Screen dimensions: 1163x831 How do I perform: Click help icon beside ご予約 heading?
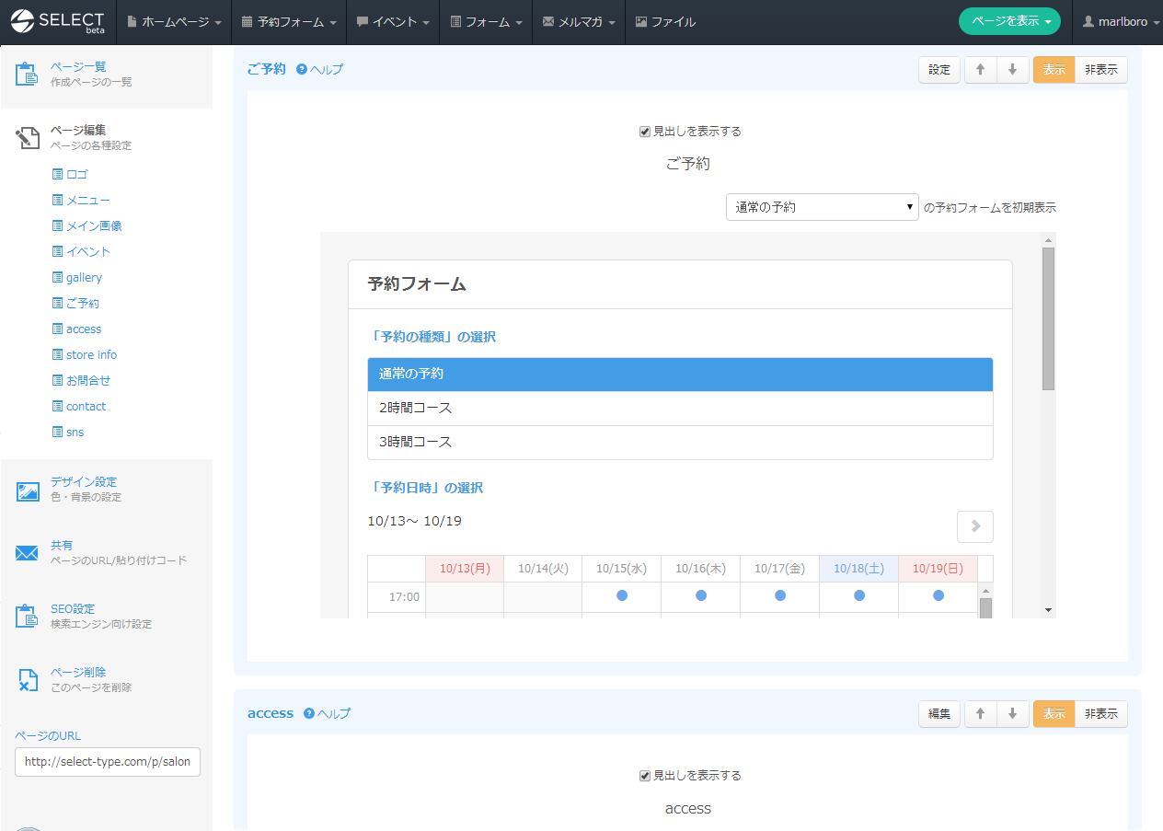click(x=302, y=70)
